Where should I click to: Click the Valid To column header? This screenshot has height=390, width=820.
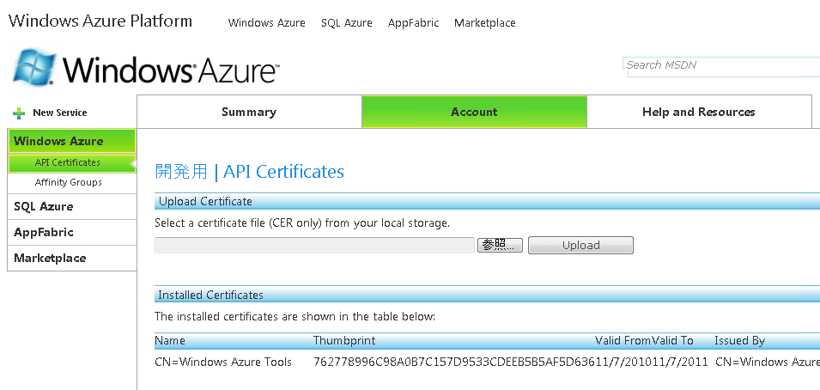click(672, 341)
